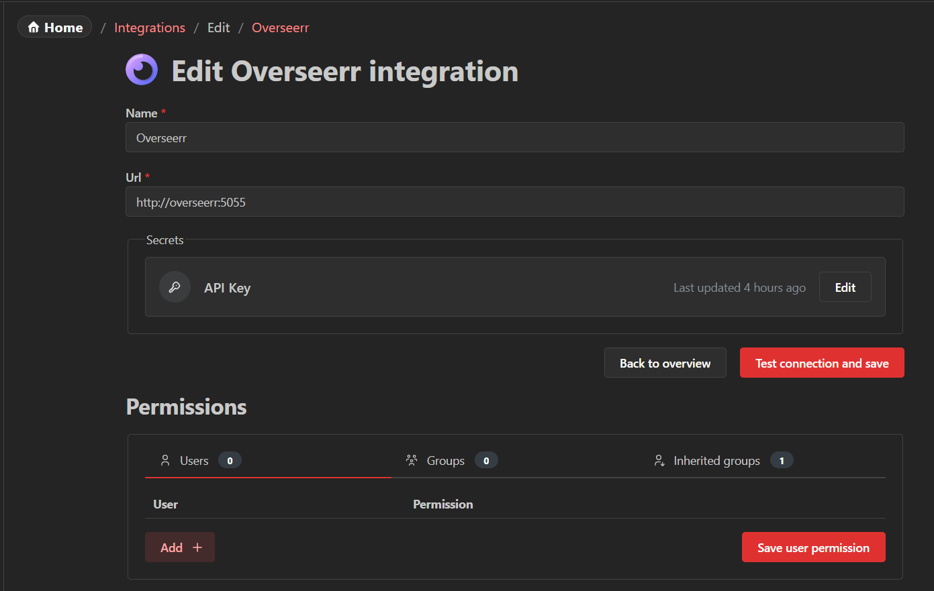The image size is (934, 591).
Task: Click the Groups tab count badge
Action: 486,461
